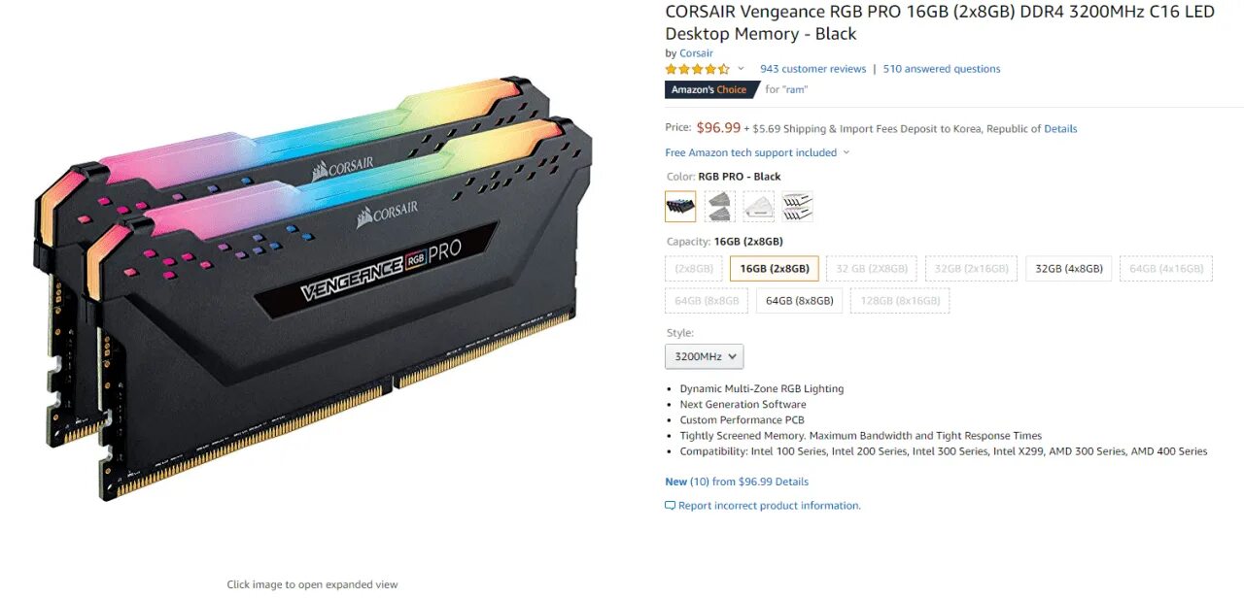Screen dimensions: 1244x598
Task: Open the shipping Details link next to Korea
Action: pos(1060,128)
